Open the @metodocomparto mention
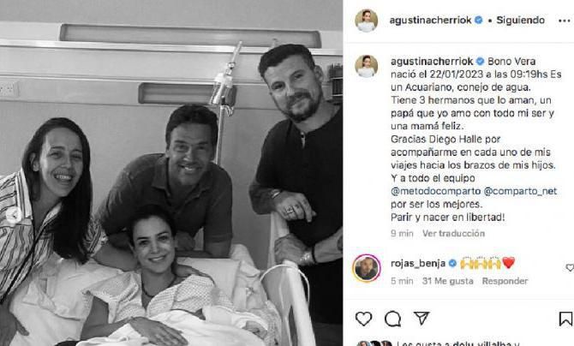The image size is (574, 346). pos(435,191)
